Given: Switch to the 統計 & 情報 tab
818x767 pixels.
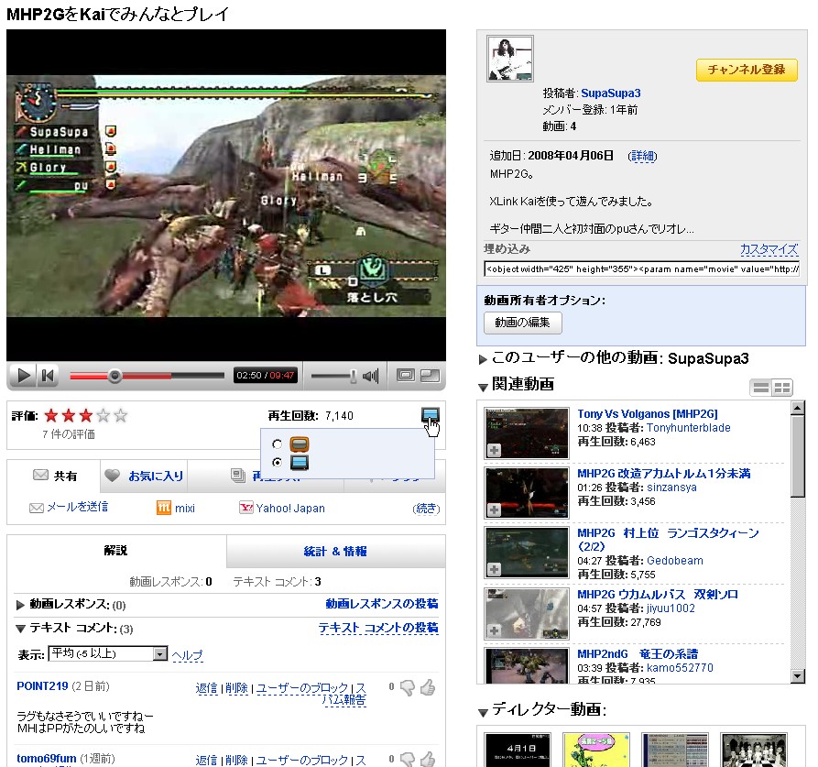Looking at the screenshot, I should pyautogui.click(x=335, y=552).
